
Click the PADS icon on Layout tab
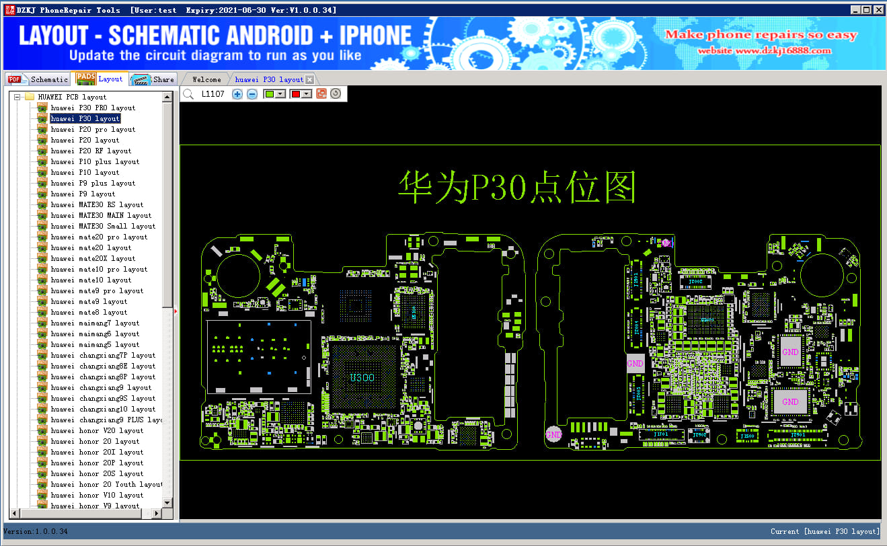pyautogui.click(x=85, y=79)
